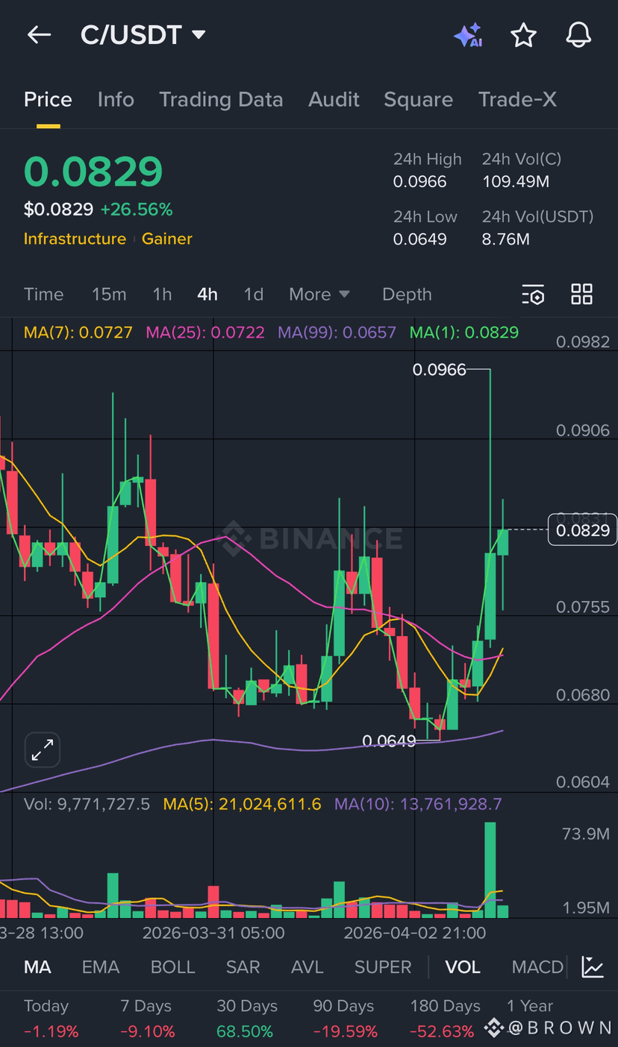Show the Depth chart view
The height and width of the screenshot is (1047, 618).
pos(407,295)
